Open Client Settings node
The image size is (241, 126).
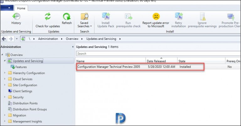coord(23,91)
